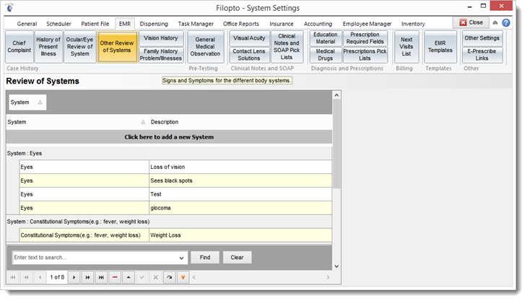Delete current record with red minus
Viewport: 527px width, 301px height.
click(x=115, y=277)
